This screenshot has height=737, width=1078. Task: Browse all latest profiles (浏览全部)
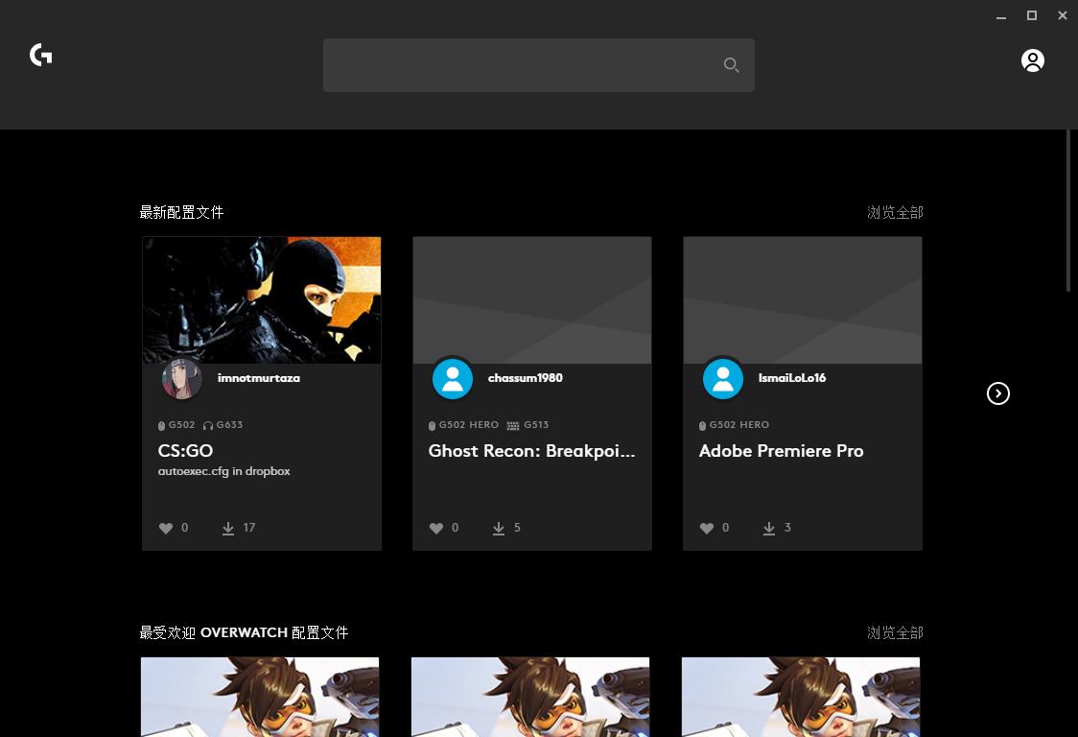point(895,213)
